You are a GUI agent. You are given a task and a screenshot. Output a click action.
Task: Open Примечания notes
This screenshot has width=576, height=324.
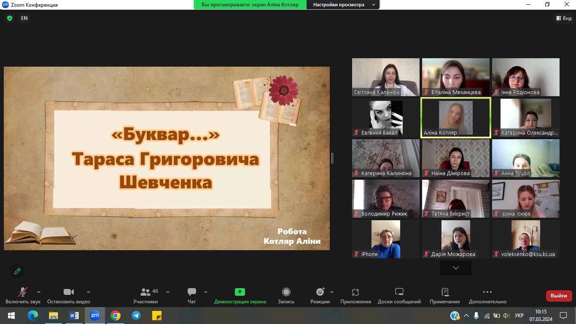[x=444, y=295]
